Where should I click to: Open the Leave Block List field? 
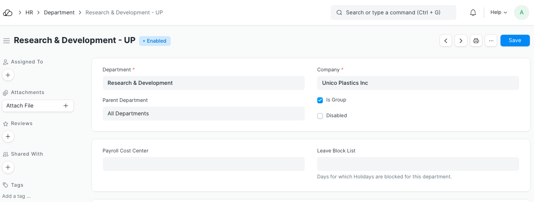click(x=418, y=164)
